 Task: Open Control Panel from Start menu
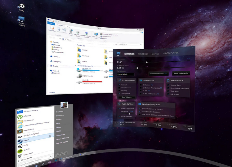point(60,135)
